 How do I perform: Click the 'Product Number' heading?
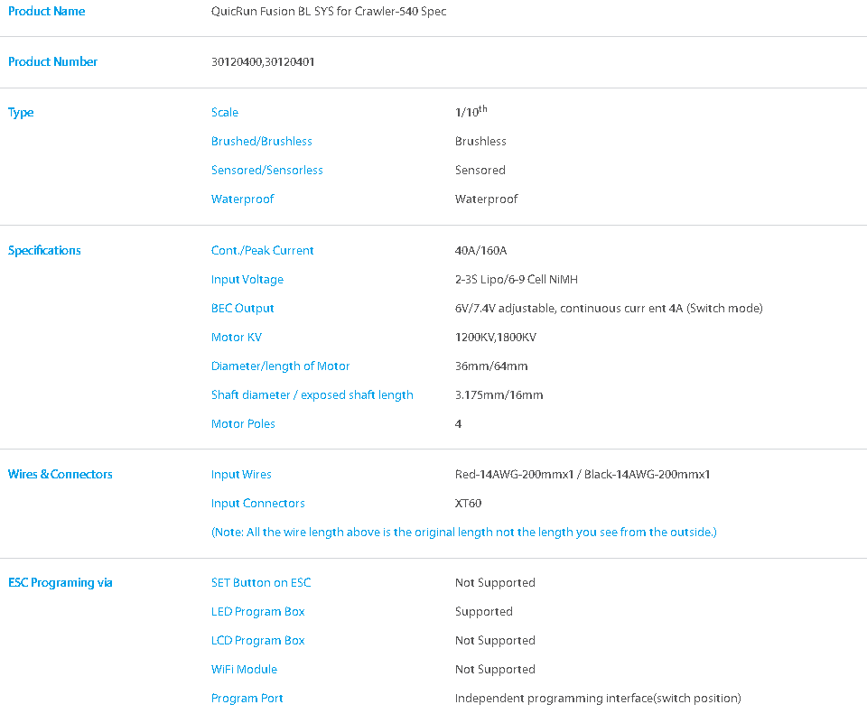[52, 62]
